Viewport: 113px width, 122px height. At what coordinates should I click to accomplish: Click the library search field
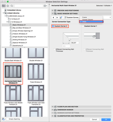point(29,6)
